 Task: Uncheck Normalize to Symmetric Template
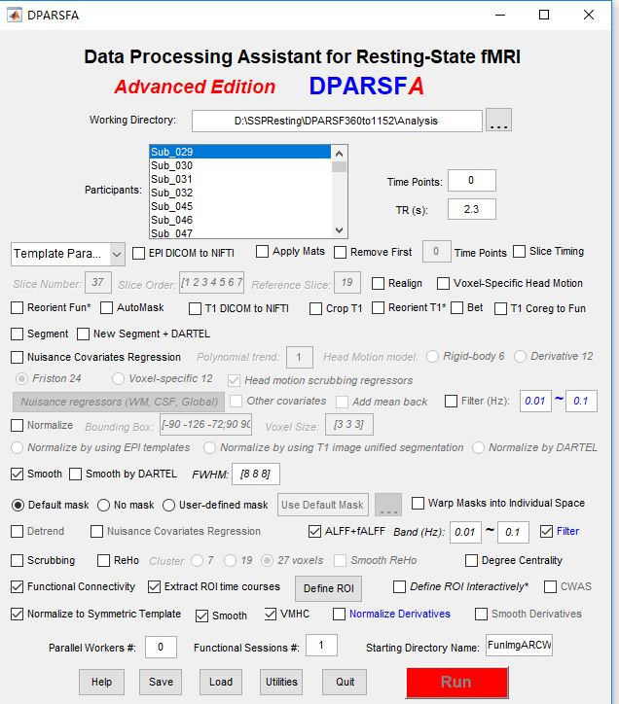(x=18, y=614)
